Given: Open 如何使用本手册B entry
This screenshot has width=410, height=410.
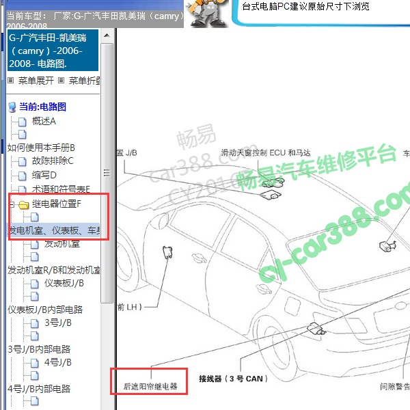Looking at the screenshot, I should pyautogui.click(x=41, y=148).
